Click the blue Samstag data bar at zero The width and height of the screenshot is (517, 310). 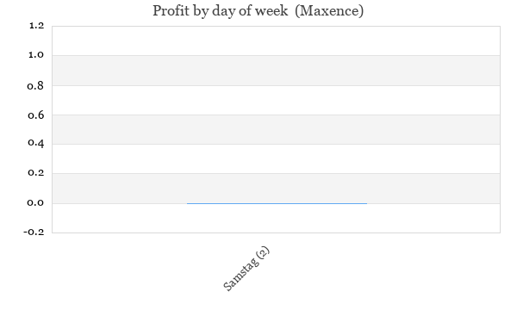(x=277, y=203)
